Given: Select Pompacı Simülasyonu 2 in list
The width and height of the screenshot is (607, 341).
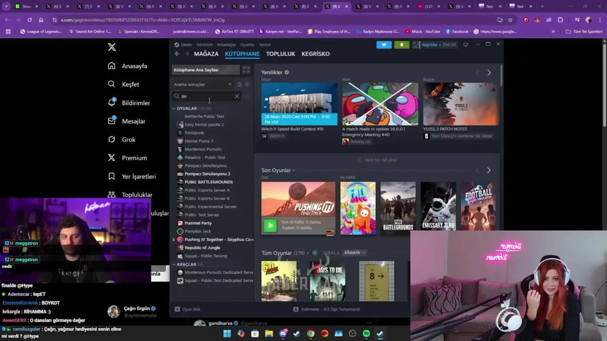Looking at the screenshot, I should [x=207, y=174].
